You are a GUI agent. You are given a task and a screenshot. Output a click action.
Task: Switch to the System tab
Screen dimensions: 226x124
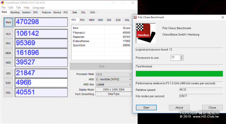26,12
